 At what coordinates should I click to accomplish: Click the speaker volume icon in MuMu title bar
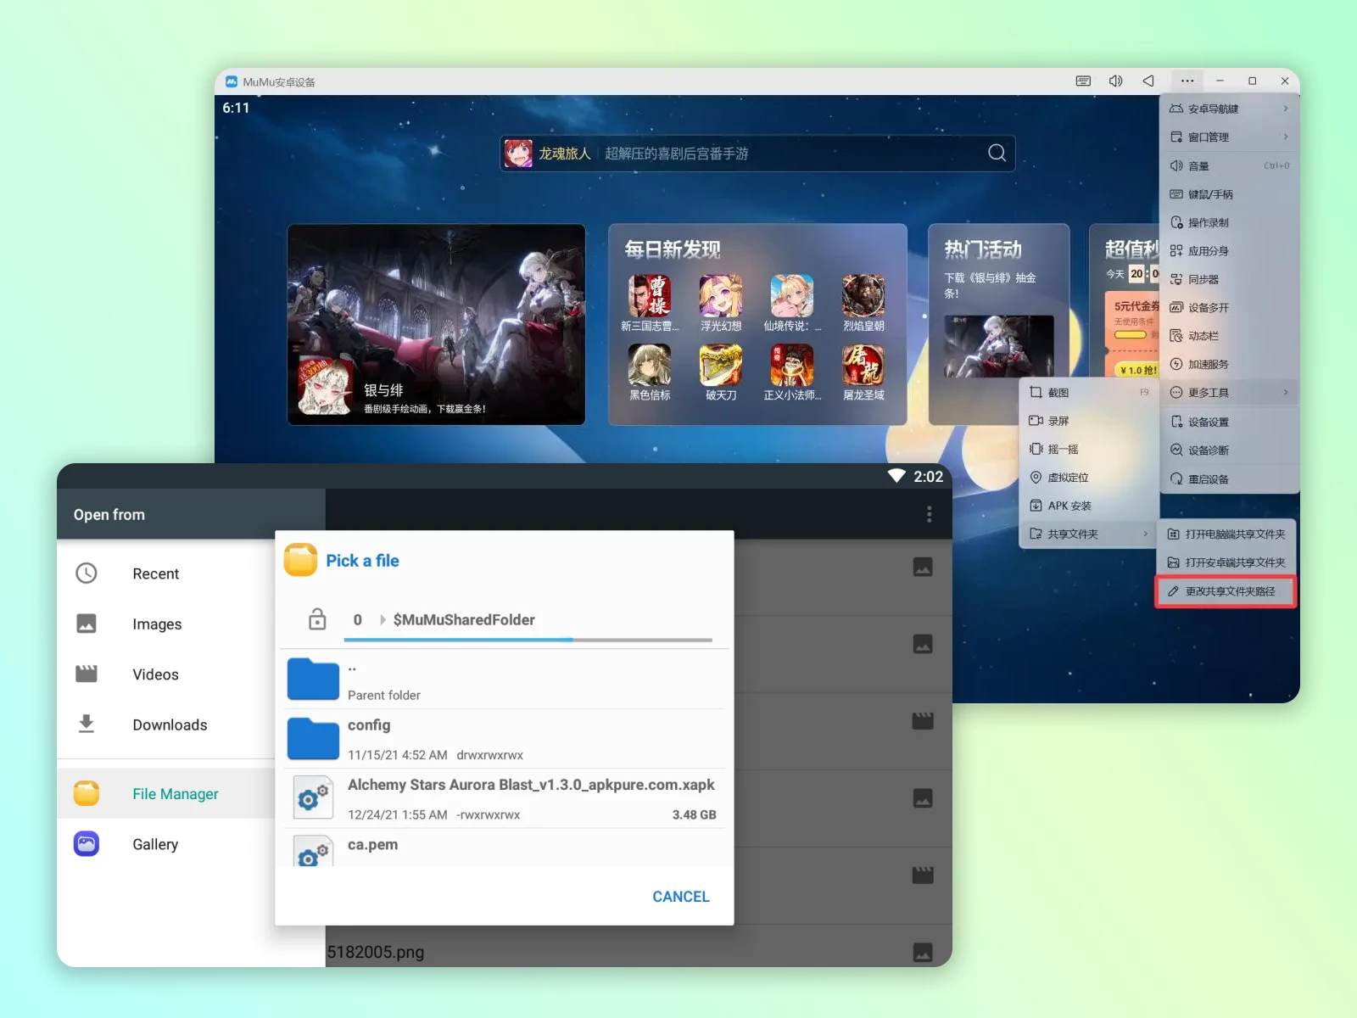1115,81
